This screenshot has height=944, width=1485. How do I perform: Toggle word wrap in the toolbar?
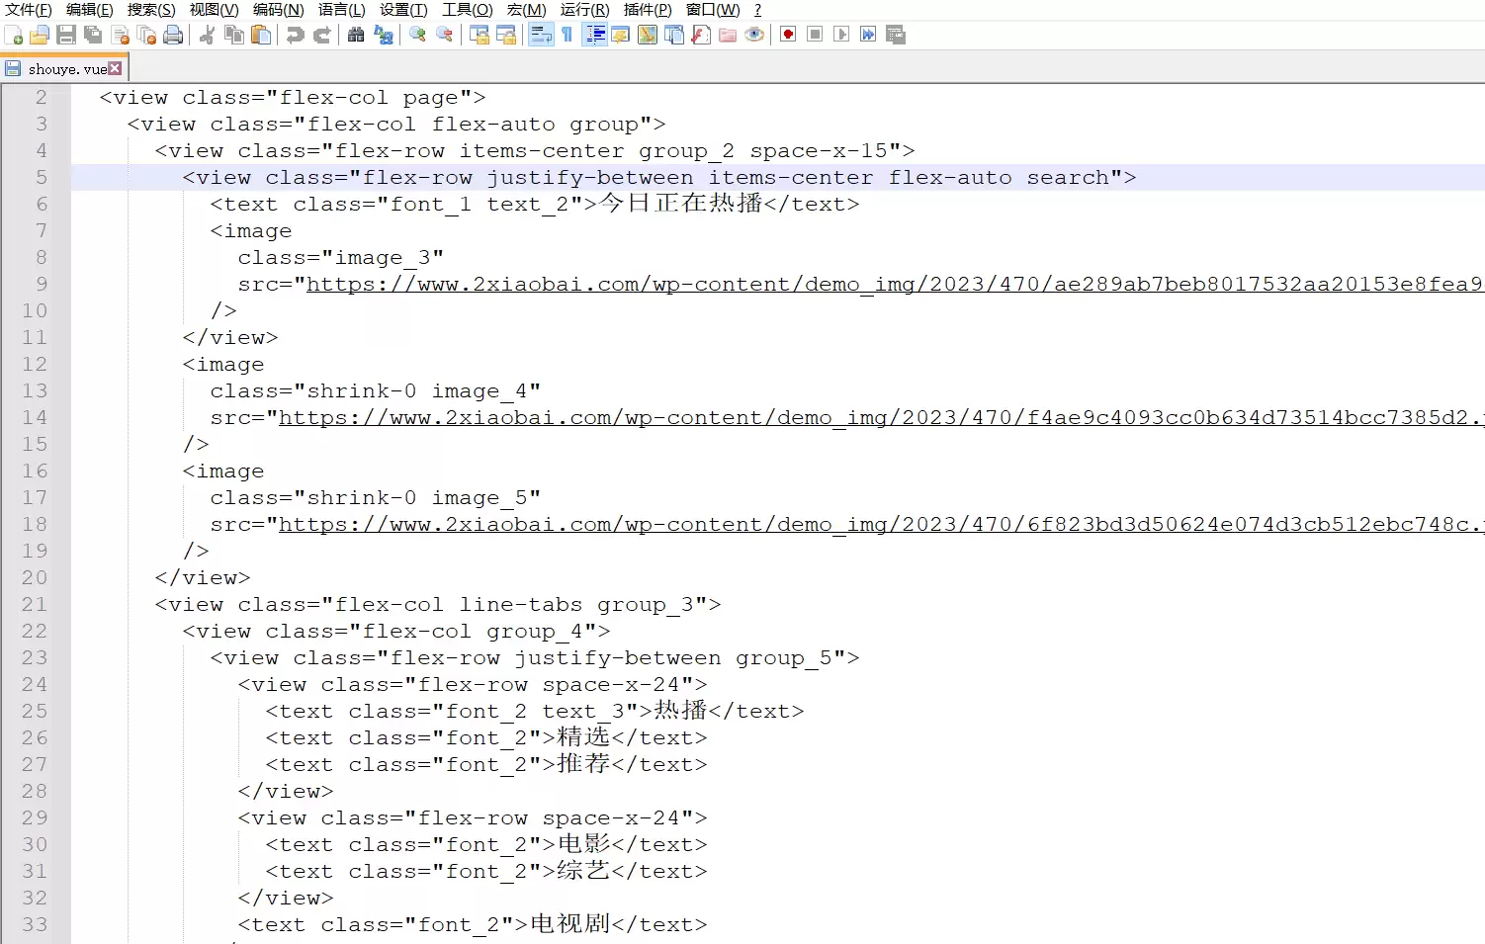click(541, 35)
